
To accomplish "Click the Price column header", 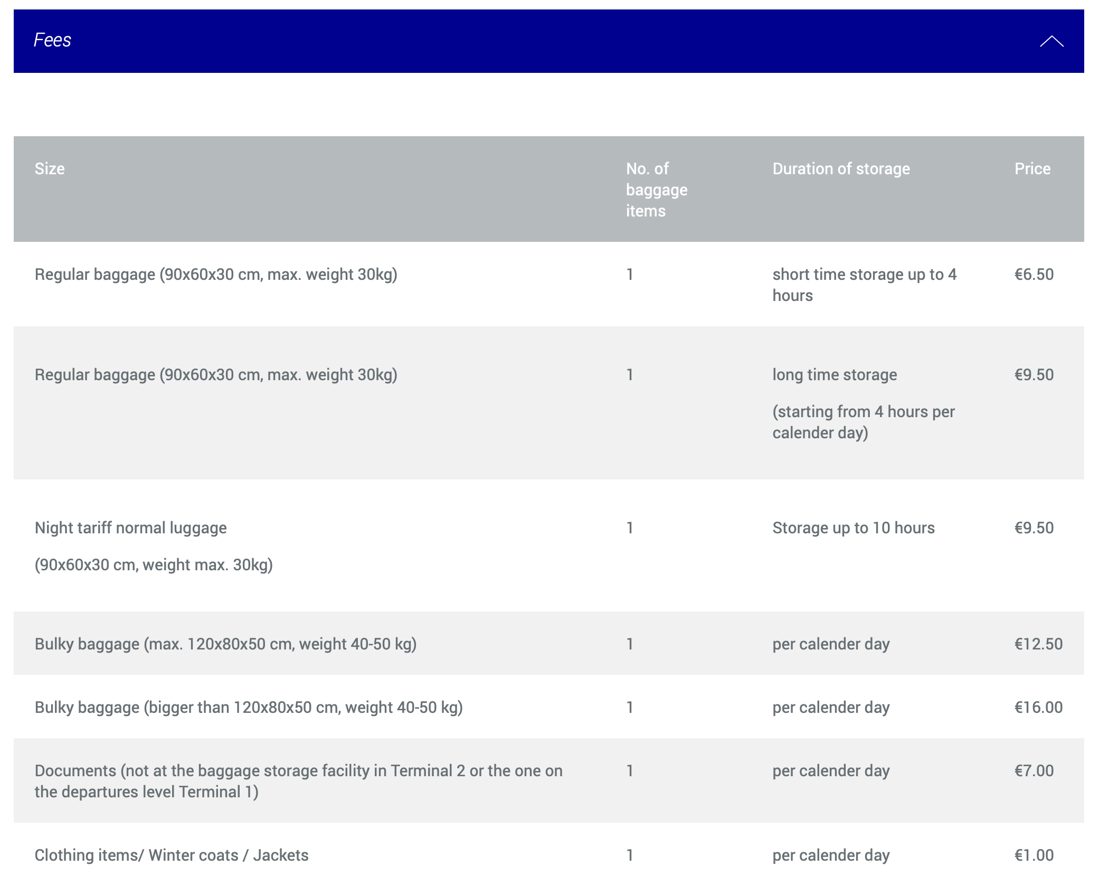I will pyautogui.click(x=1032, y=168).
